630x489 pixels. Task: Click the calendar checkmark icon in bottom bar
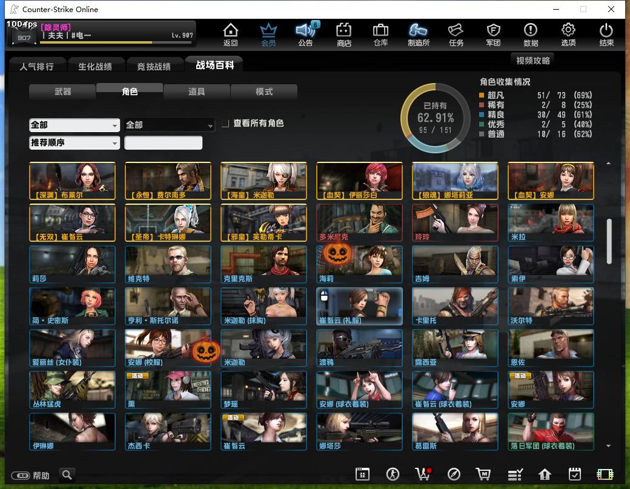[574, 474]
